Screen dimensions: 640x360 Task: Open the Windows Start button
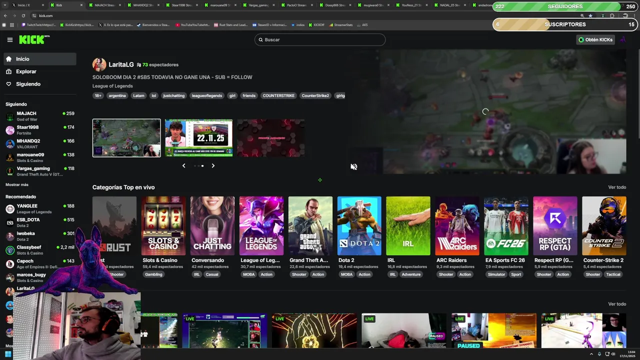tap(8, 354)
